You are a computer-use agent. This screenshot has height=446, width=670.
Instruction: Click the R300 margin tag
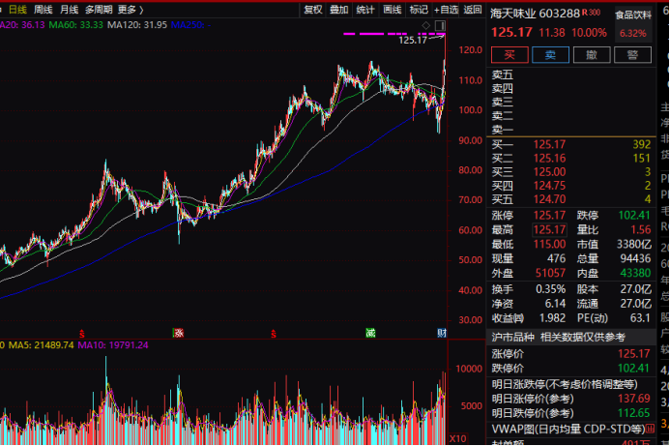[x=591, y=13]
